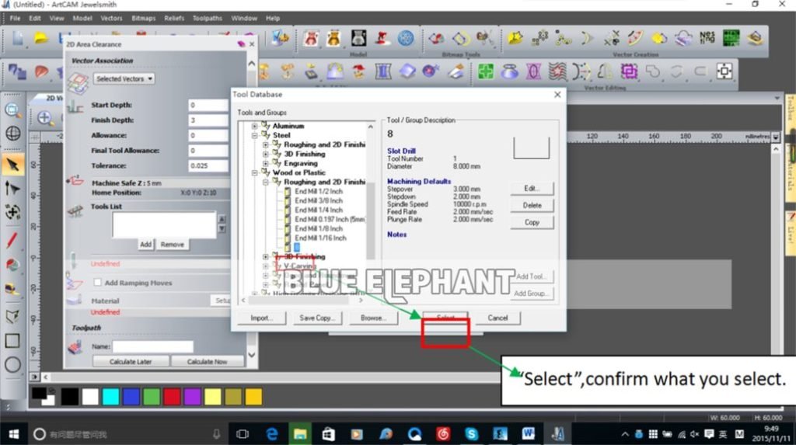This screenshot has height=445, width=796.
Task: Open the Selected Vectors dropdown
Action: [x=124, y=78]
